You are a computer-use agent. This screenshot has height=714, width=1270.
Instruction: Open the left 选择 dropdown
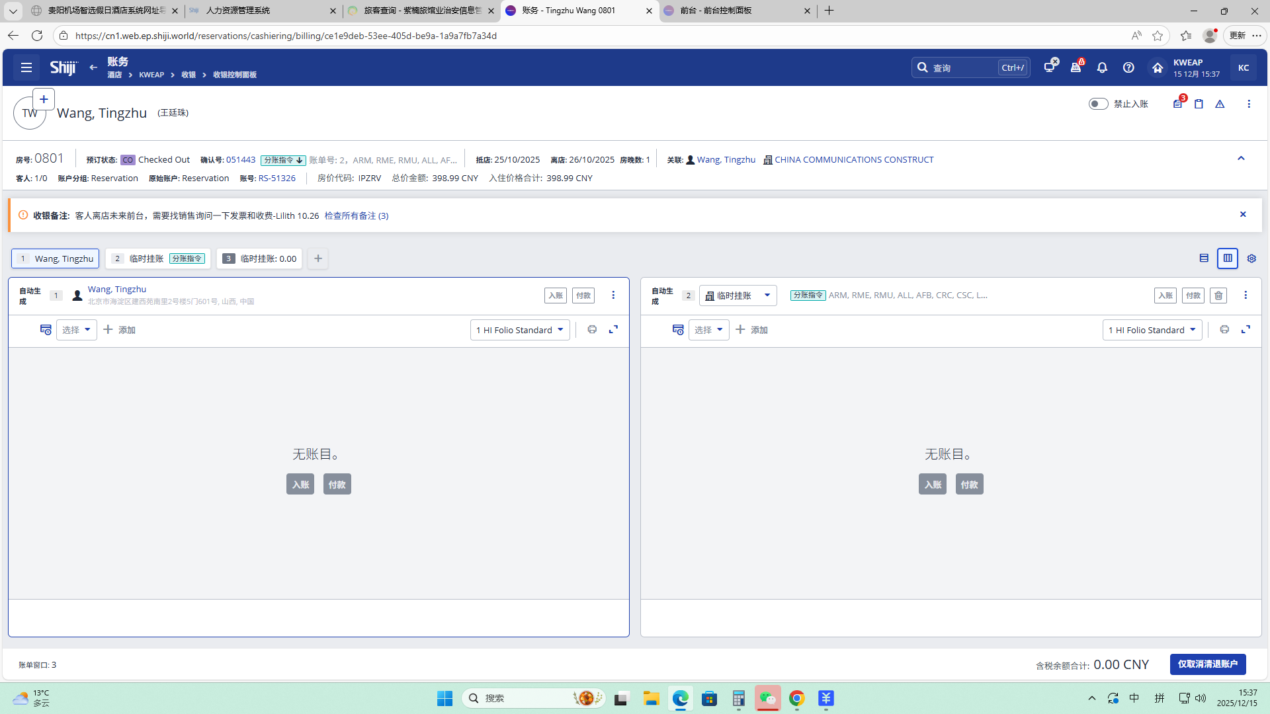click(x=76, y=330)
